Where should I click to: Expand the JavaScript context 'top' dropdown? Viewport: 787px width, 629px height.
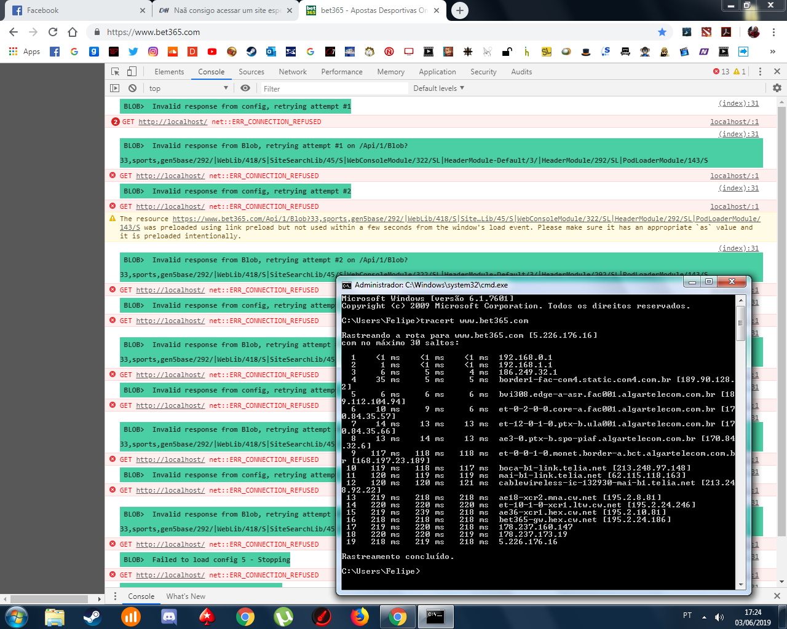click(x=188, y=88)
